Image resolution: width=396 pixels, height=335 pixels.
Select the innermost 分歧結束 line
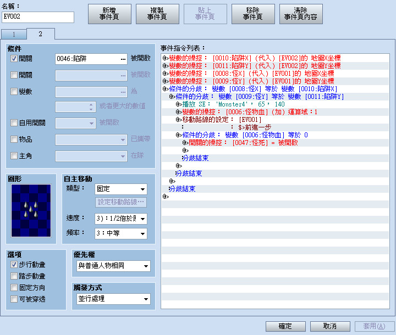[x=276, y=158]
